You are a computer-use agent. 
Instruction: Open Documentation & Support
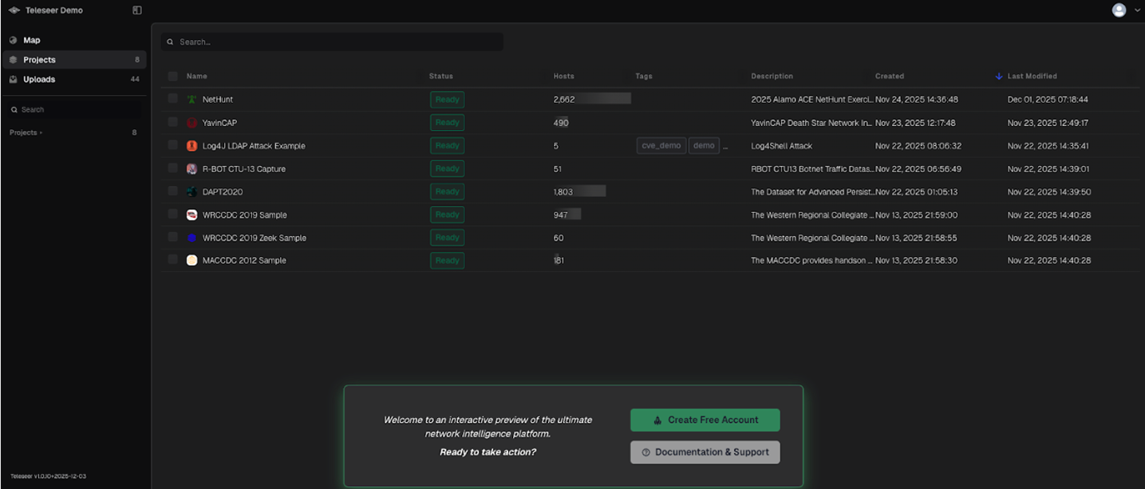(x=705, y=452)
